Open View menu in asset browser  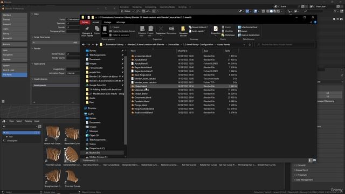coord(11,121)
